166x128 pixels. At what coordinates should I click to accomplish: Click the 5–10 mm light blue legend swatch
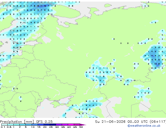[29, 125]
